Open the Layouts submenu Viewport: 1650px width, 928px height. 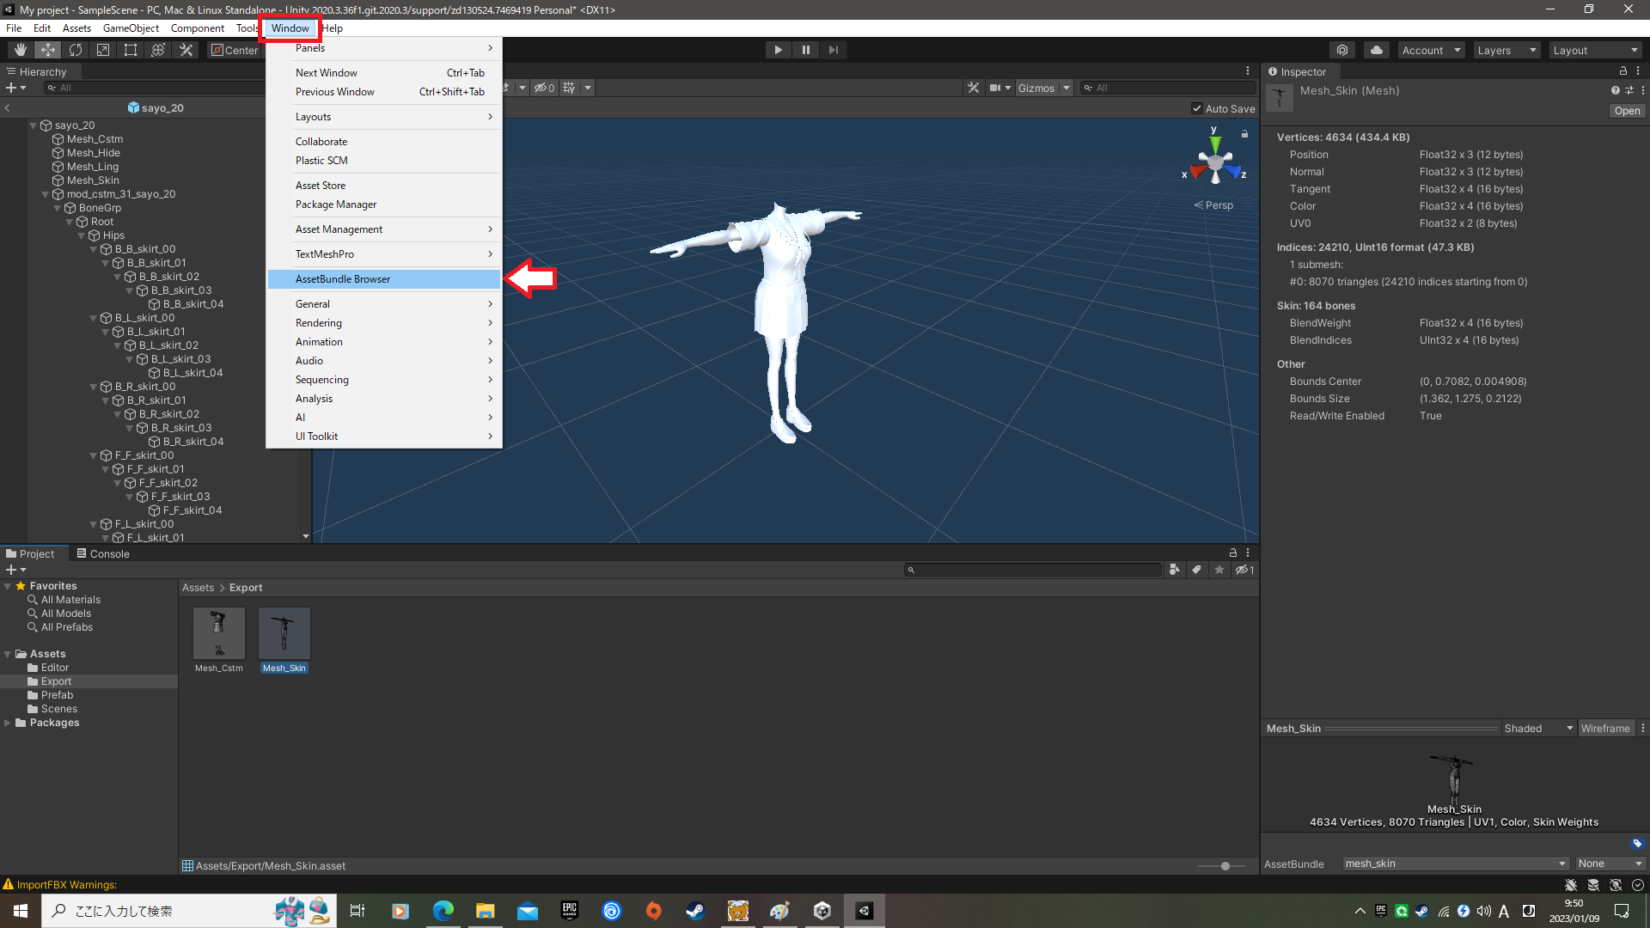pos(383,117)
